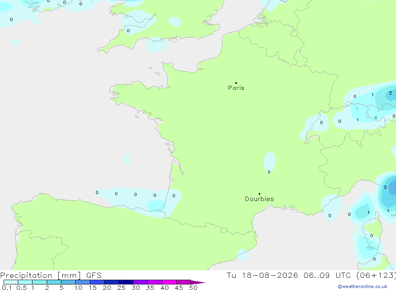Image resolution: width=396 pixels, height=290 pixels.
Task: Click the Paris city label
Action: [x=236, y=88]
